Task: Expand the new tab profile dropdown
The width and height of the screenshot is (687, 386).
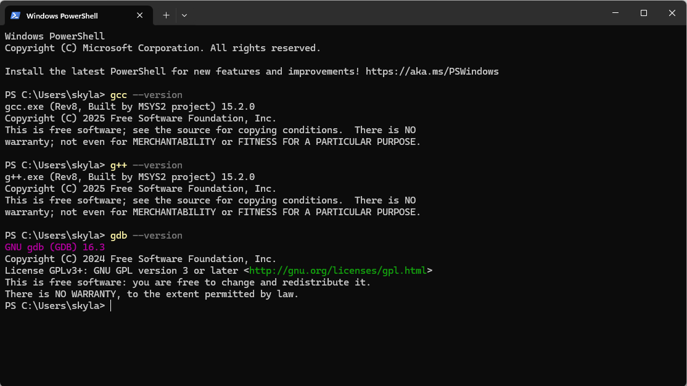Action: tap(184, 15)
